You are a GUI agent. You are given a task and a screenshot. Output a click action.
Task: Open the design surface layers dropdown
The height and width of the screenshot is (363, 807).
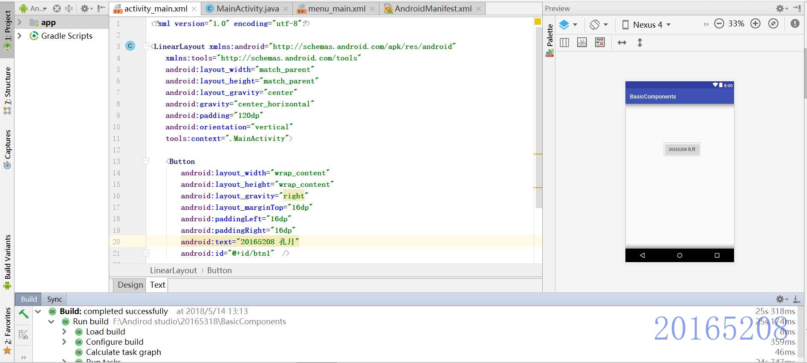[568, 24]
